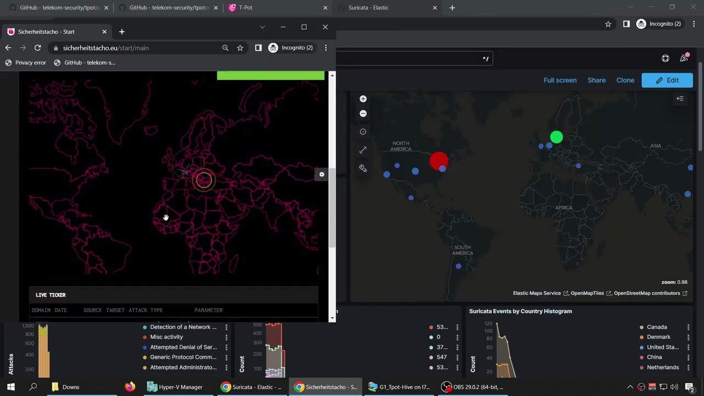Toggle Generic Protocol Comm legend series
704x396 pixels.
click(183, 358)
